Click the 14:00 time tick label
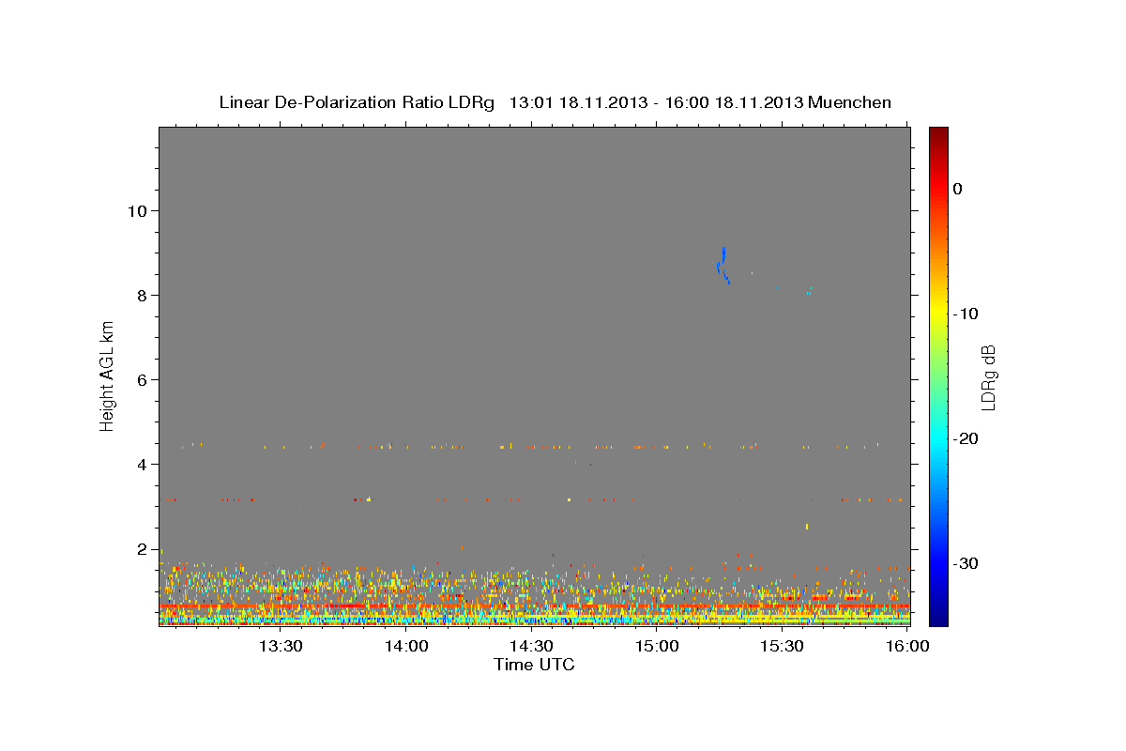The height and width of the screenshot is (751, 1126). (406, 647)
